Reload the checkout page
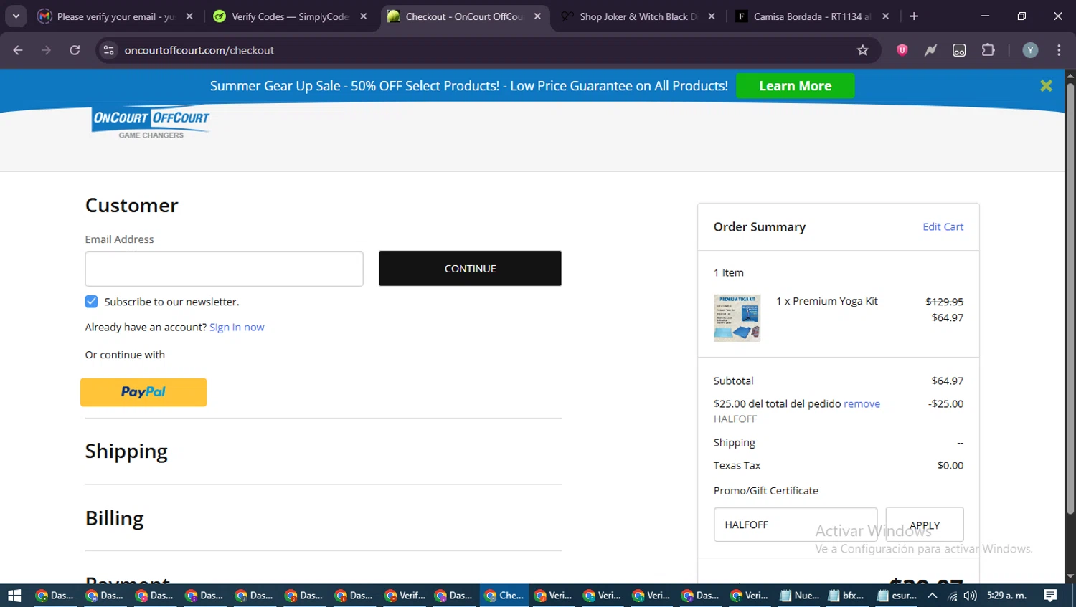Image resolution: width=1076 pixels, height=607 pixels. point(75,50)
